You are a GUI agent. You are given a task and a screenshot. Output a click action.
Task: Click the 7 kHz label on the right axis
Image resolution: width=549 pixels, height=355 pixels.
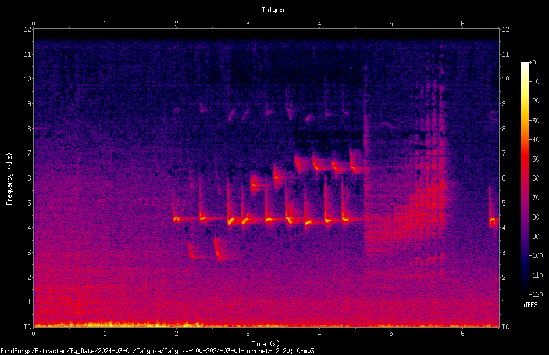point(504,153)
